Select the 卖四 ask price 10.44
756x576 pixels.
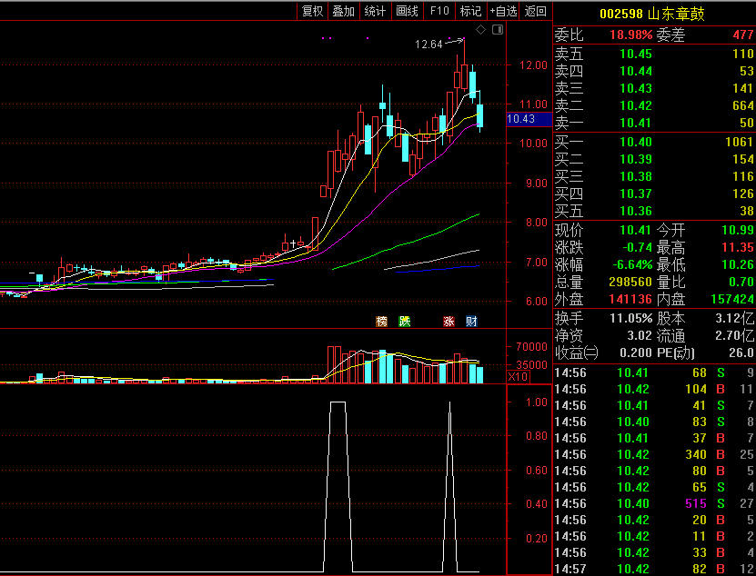click(636, 71)
